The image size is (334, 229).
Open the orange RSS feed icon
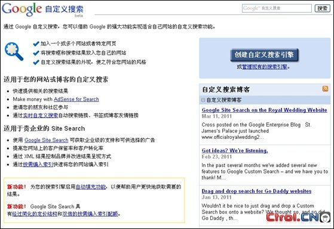click(x=325, y=88)
